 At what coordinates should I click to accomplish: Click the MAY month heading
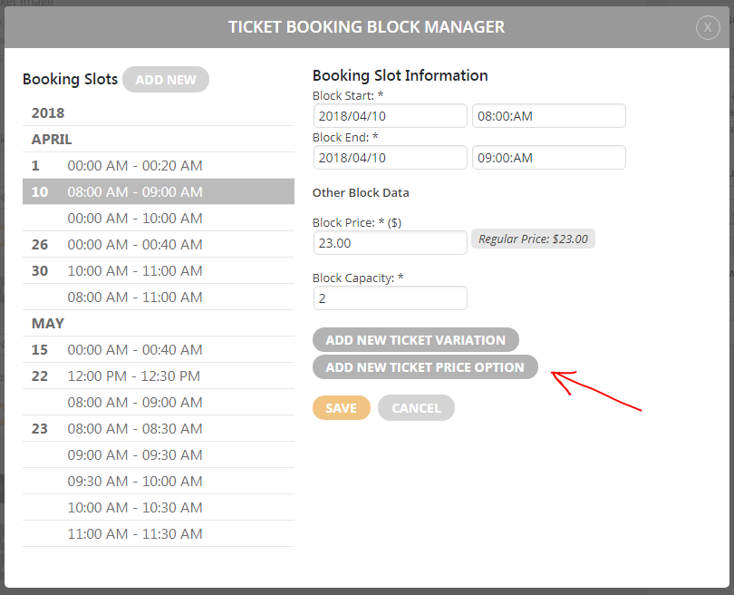click(x=48, y=323)
